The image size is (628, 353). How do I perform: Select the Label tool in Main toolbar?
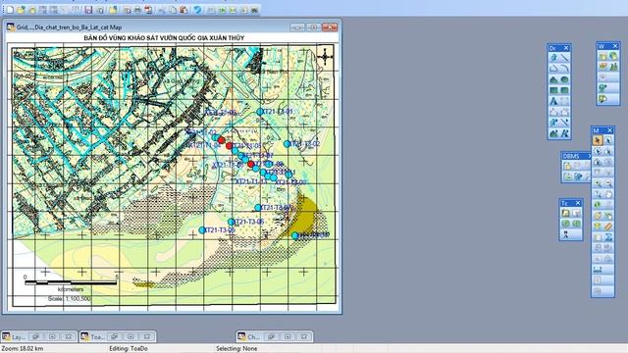tap(598, 216)
